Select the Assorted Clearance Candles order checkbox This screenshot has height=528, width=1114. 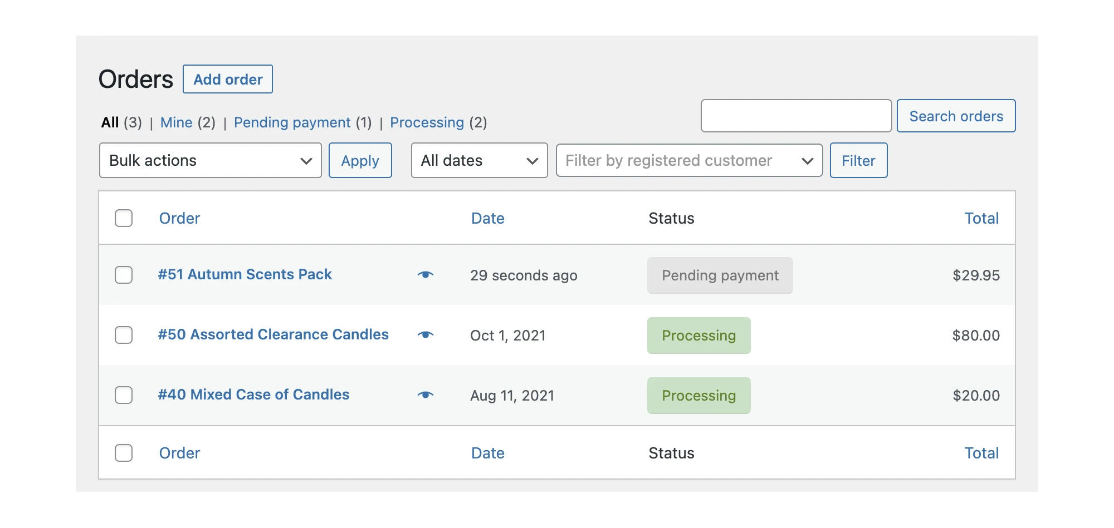124,335
